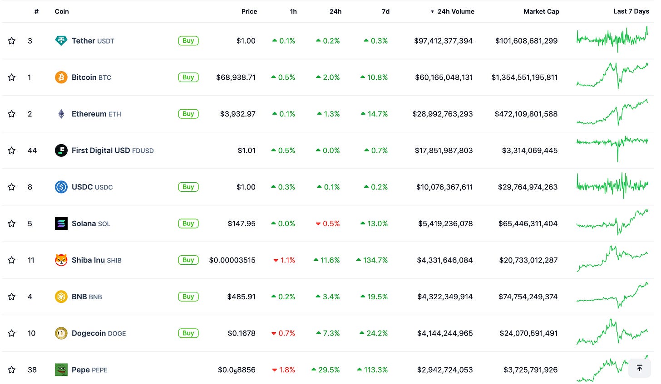Toggle the Dogecoin favorite star
The image size is (661, 384).
coord(12,333)
